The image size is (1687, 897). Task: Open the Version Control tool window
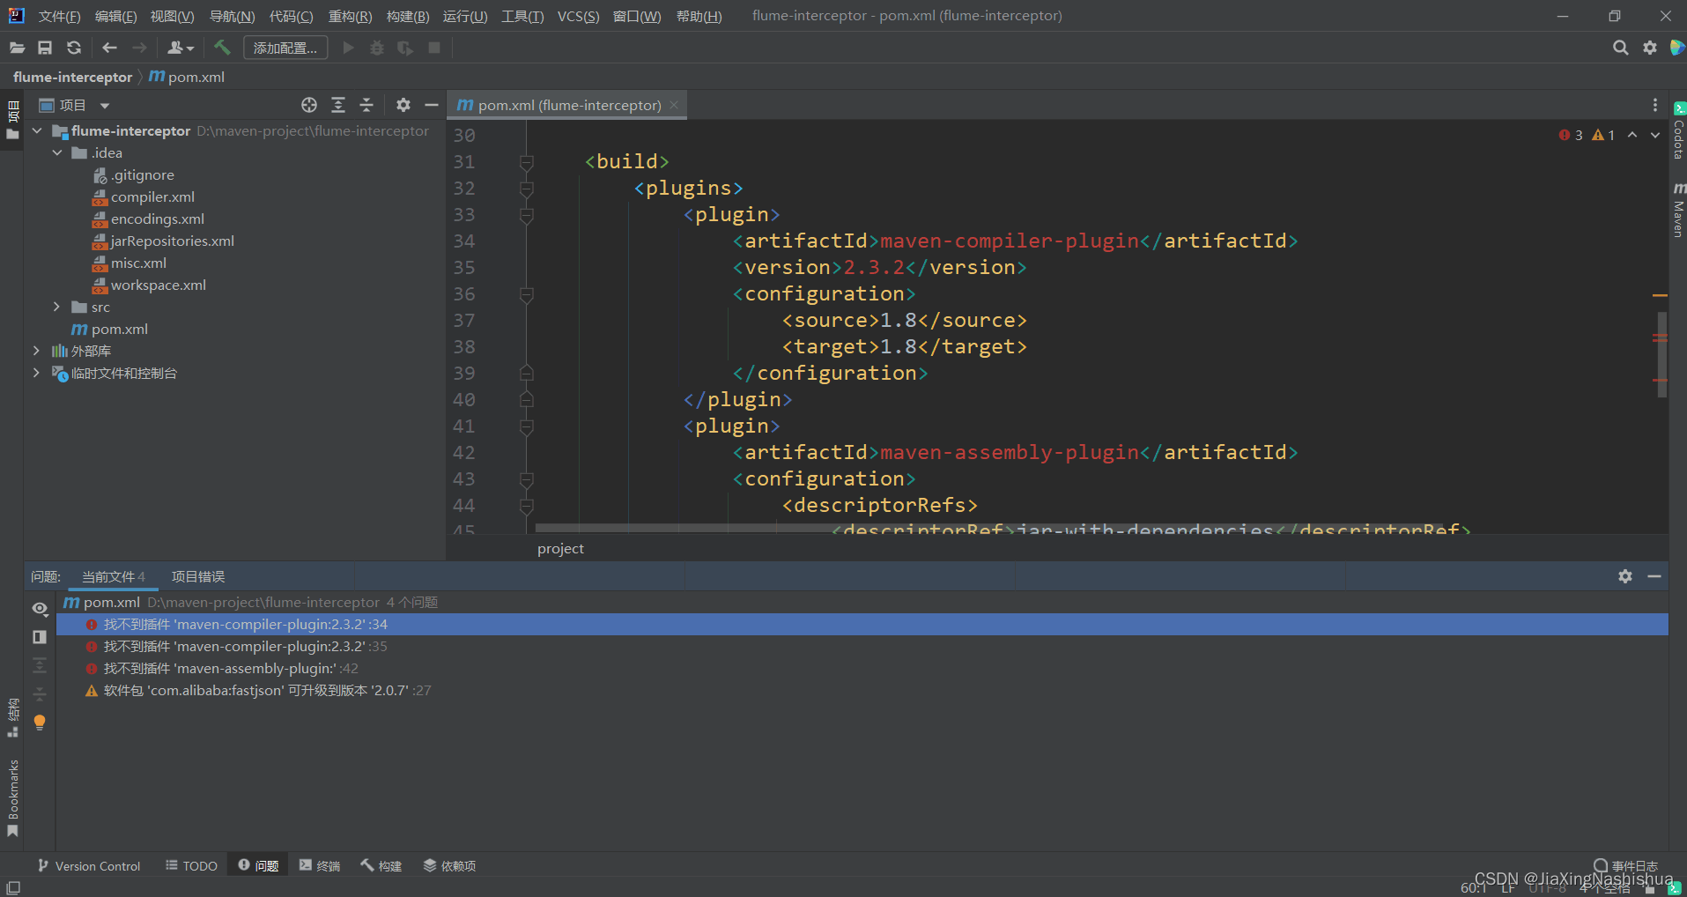point(89,866)
